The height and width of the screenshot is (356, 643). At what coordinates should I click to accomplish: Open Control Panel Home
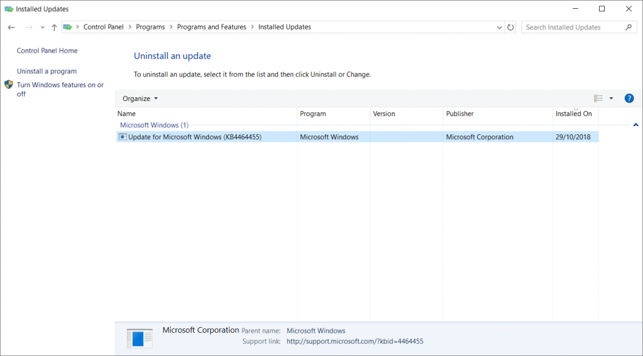pyautogui.click(x=47, y=51)
